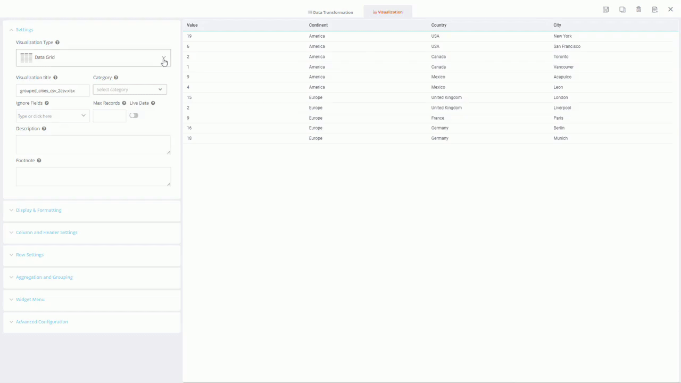The height and width of the screenshot is (383, 681).
Task: Click the Country column header
Action: 438,25
